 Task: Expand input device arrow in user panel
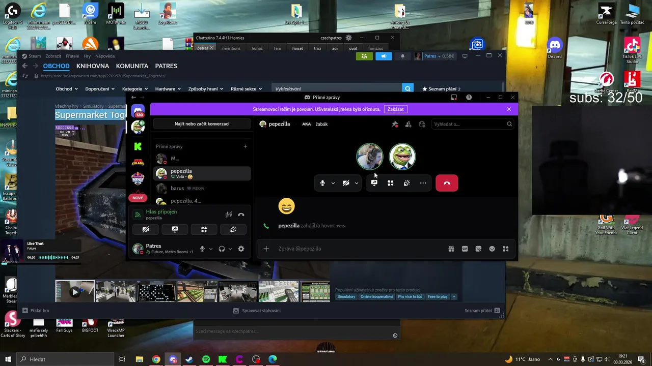tap(211, 249)
